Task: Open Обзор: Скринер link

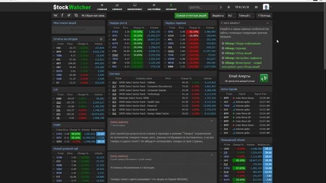Action: tap(235, 48)
